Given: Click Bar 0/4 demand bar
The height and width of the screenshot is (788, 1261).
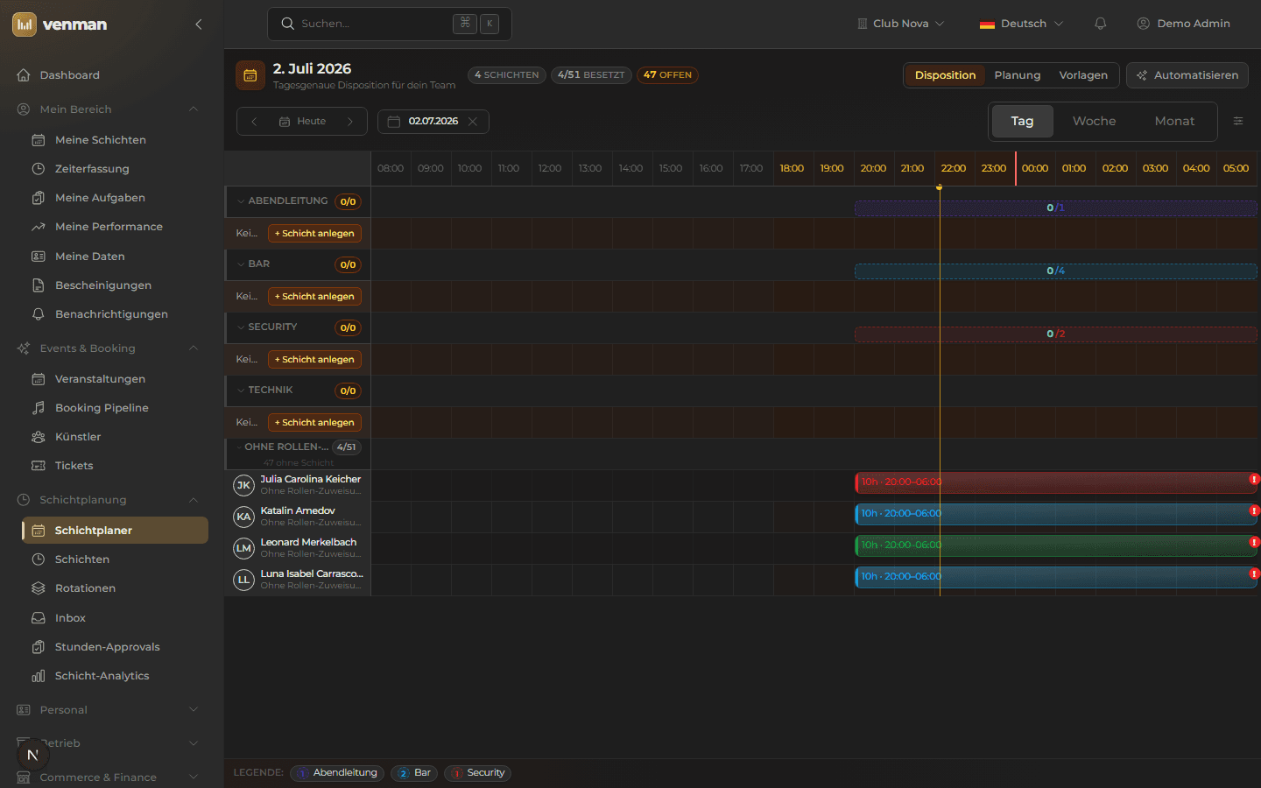Looking at the screenshot, I should [x=1055, y=271].
